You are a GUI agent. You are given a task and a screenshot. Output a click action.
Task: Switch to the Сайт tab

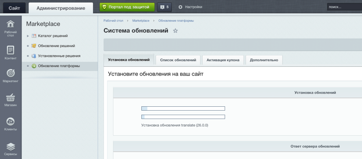point(14,8)
